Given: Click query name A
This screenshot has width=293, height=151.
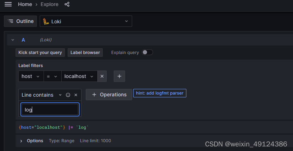Looking at the screenshot, I should coord(23,40).
